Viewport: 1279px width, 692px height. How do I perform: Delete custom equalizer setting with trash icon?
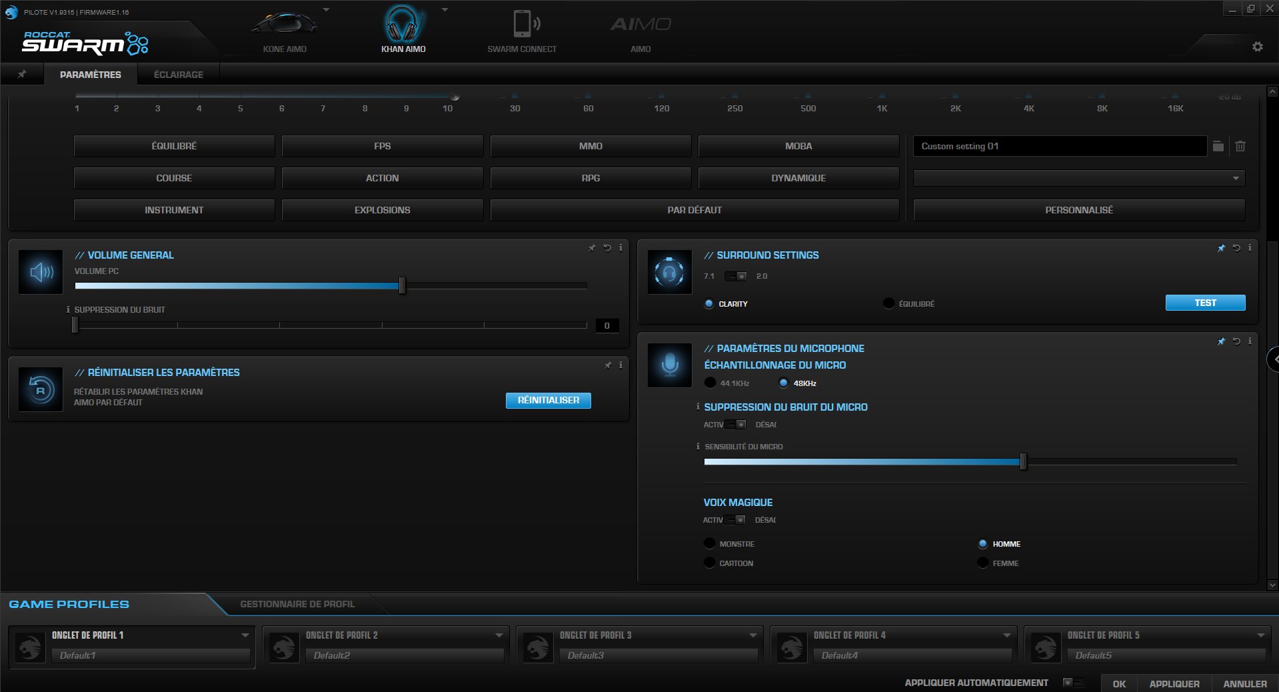(1240, 146)
